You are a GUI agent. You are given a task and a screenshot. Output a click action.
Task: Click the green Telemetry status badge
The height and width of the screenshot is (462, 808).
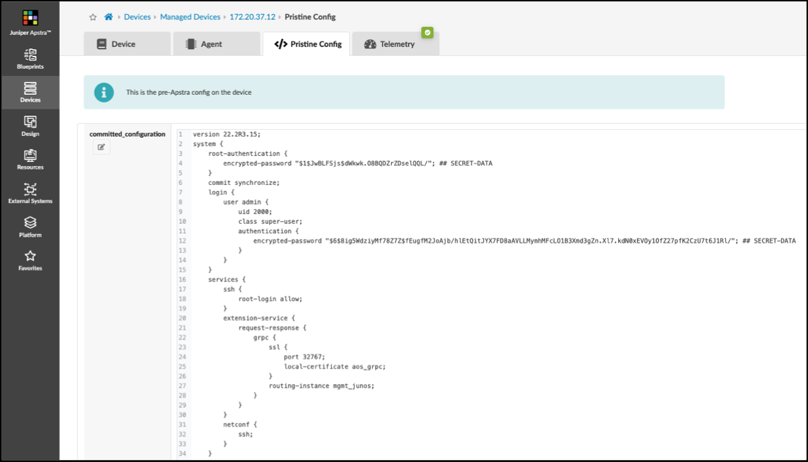427,32
